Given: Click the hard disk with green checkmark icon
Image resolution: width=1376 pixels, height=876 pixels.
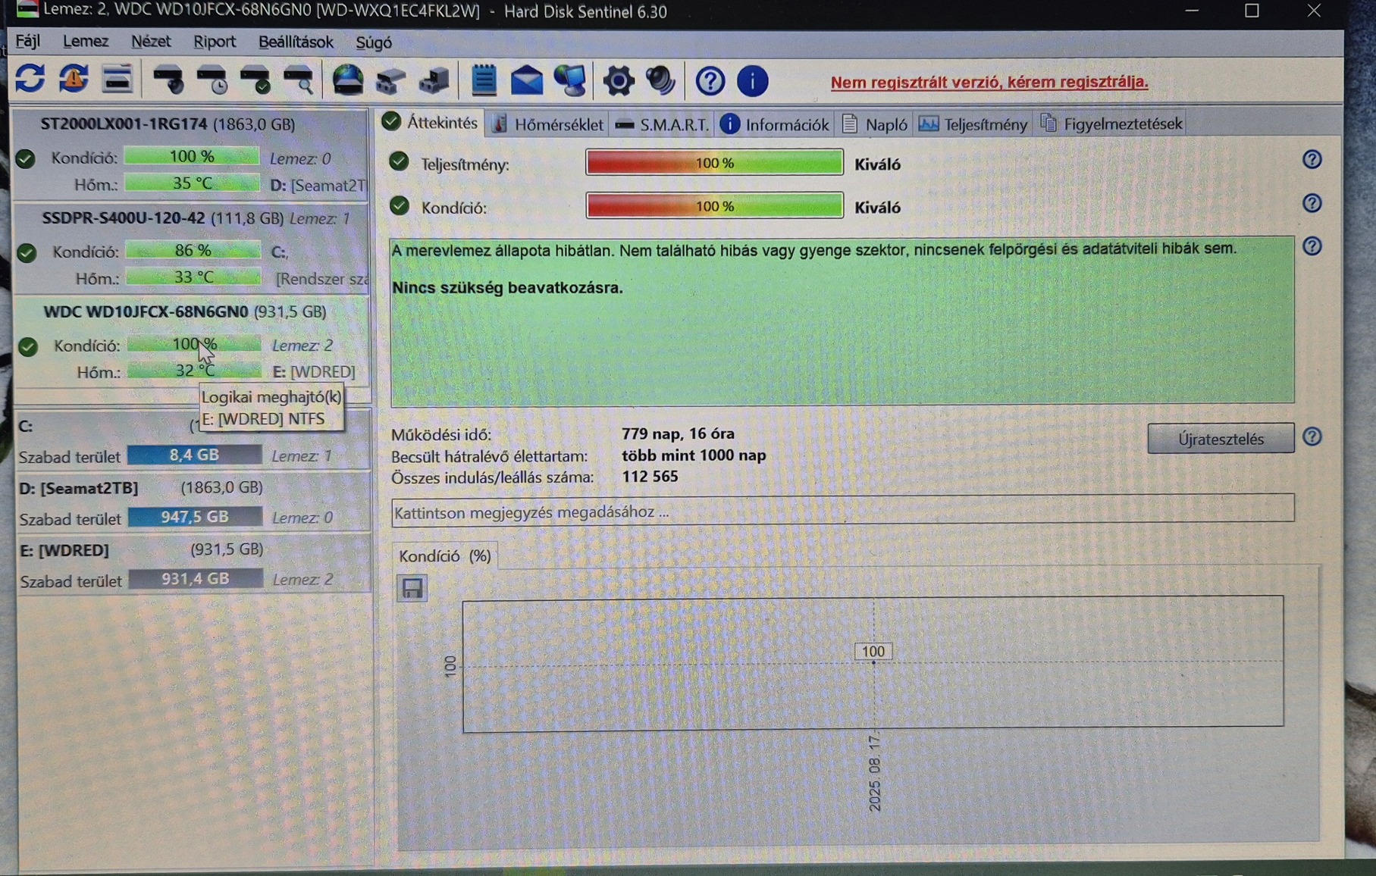Looking at the screenshot, I should 255,79.
